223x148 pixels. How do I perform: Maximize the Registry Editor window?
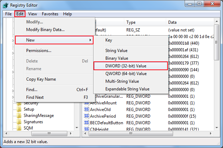pyautogui.click(x=199, y=4)
